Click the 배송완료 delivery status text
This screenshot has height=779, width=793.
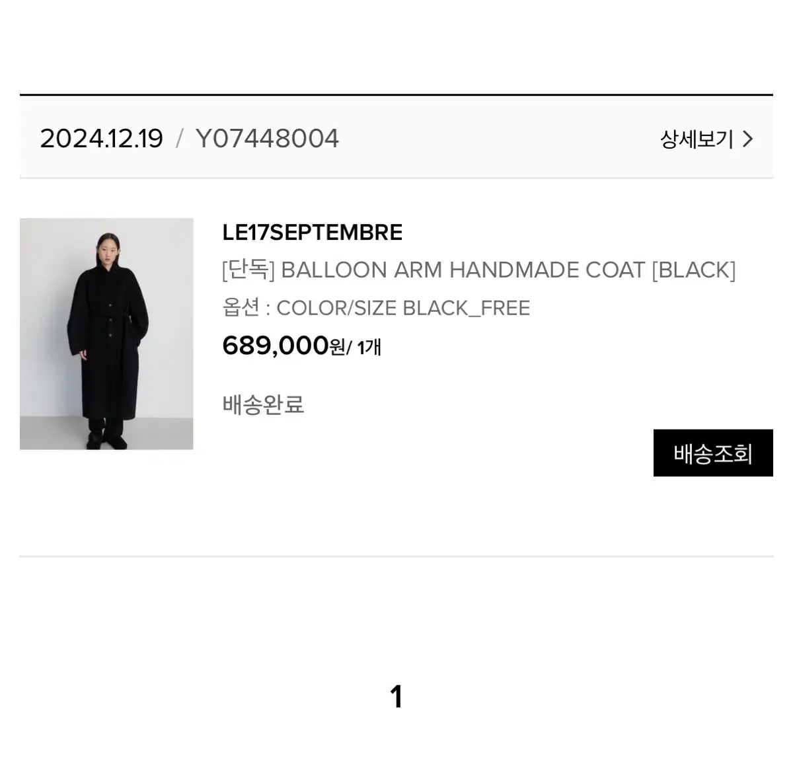coord(264,404)
